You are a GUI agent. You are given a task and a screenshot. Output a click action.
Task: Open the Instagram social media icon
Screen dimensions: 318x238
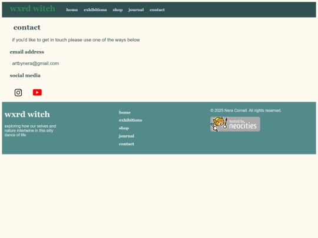pyautogui.click(x=18, y=92)
